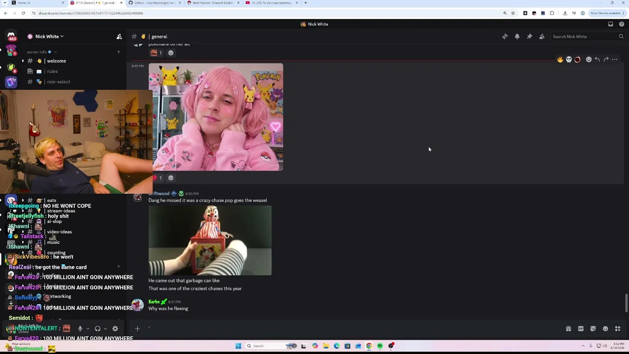Go back in browser history

(x=5, y=13)
